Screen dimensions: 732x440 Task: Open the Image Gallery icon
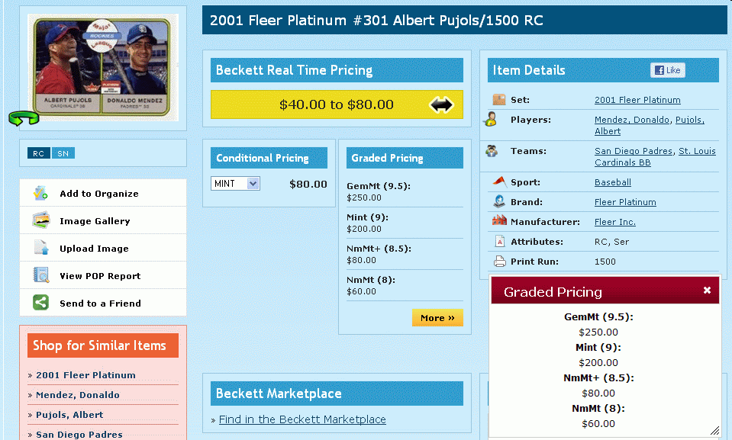point(40,220)
